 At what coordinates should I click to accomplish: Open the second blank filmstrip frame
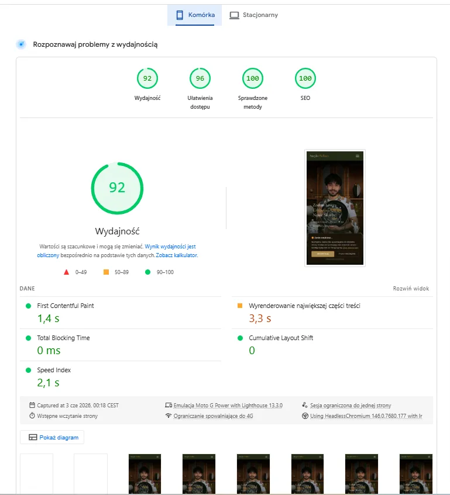pos(91,474)
